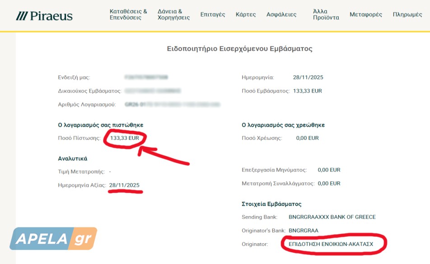Open the Άλλα Προϊόντα menu
The height and width of the screenshot is (264, 430).
(326, 14)
